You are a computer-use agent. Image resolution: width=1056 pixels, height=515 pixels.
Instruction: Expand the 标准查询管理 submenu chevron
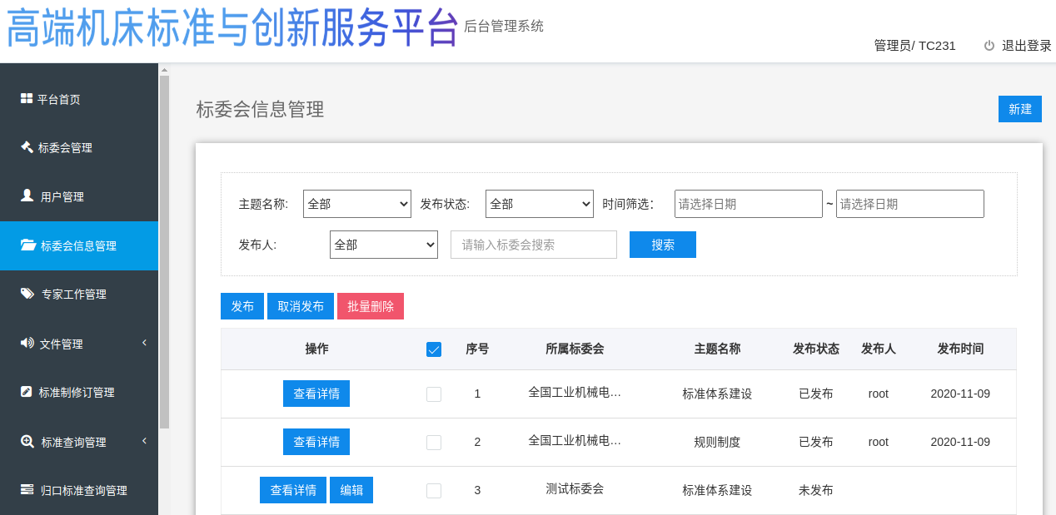point(144,441)
